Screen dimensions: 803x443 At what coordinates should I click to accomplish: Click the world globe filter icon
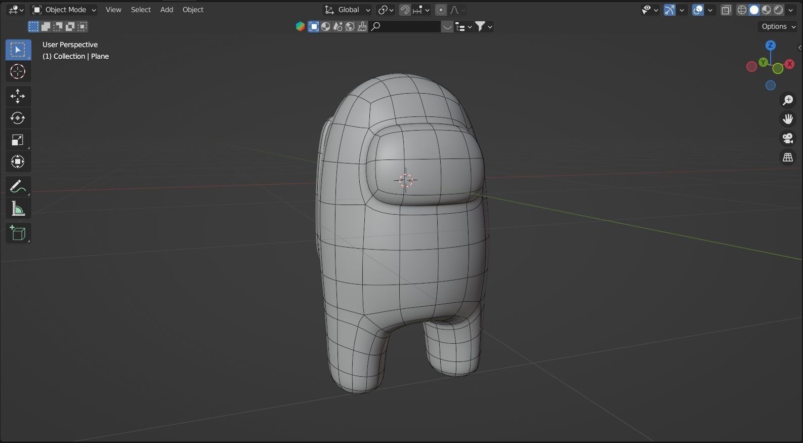pos(350,26)
